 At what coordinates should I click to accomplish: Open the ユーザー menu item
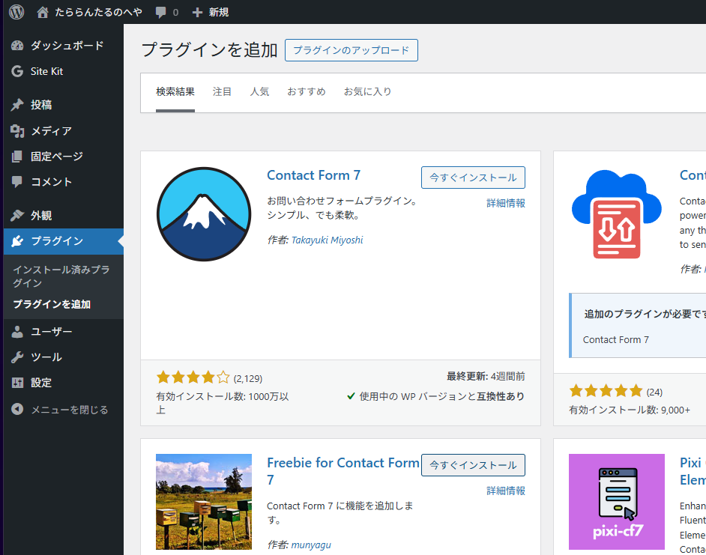(51, 332)
